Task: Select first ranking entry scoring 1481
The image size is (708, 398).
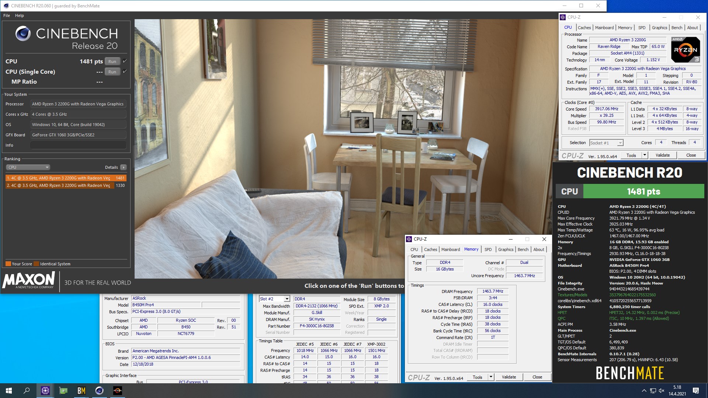Action: pos(66,178)
